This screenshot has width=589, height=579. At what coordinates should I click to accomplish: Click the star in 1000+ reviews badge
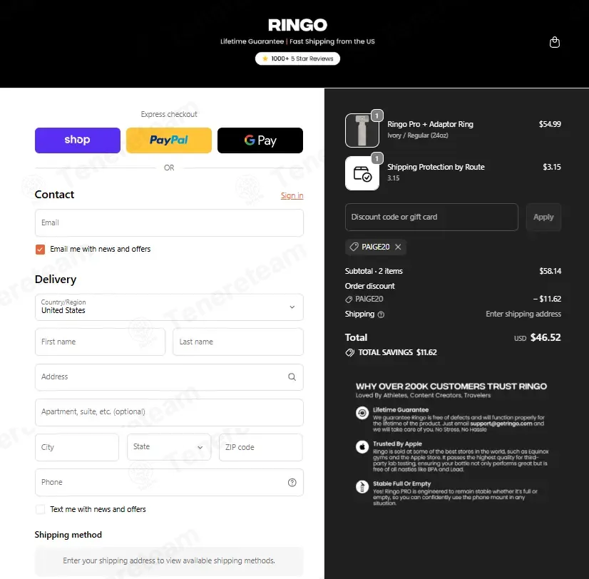pyautogui.click(x=265, y=58)
